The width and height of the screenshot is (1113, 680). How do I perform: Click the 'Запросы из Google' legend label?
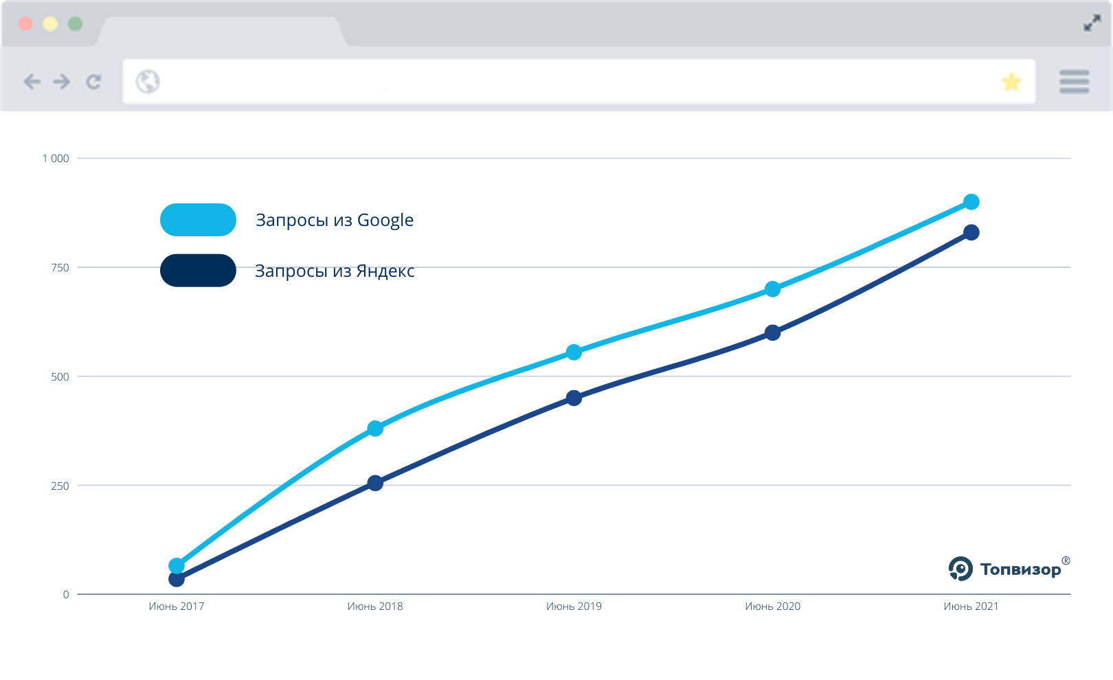[x=335, y=220]
